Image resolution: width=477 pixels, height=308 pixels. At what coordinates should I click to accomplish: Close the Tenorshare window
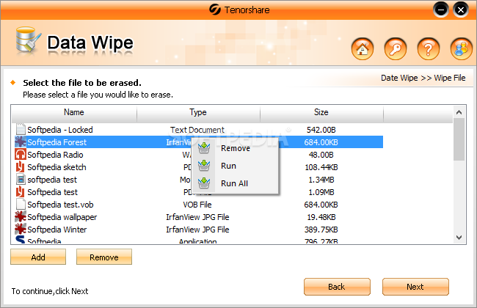[x=461, y=10]
